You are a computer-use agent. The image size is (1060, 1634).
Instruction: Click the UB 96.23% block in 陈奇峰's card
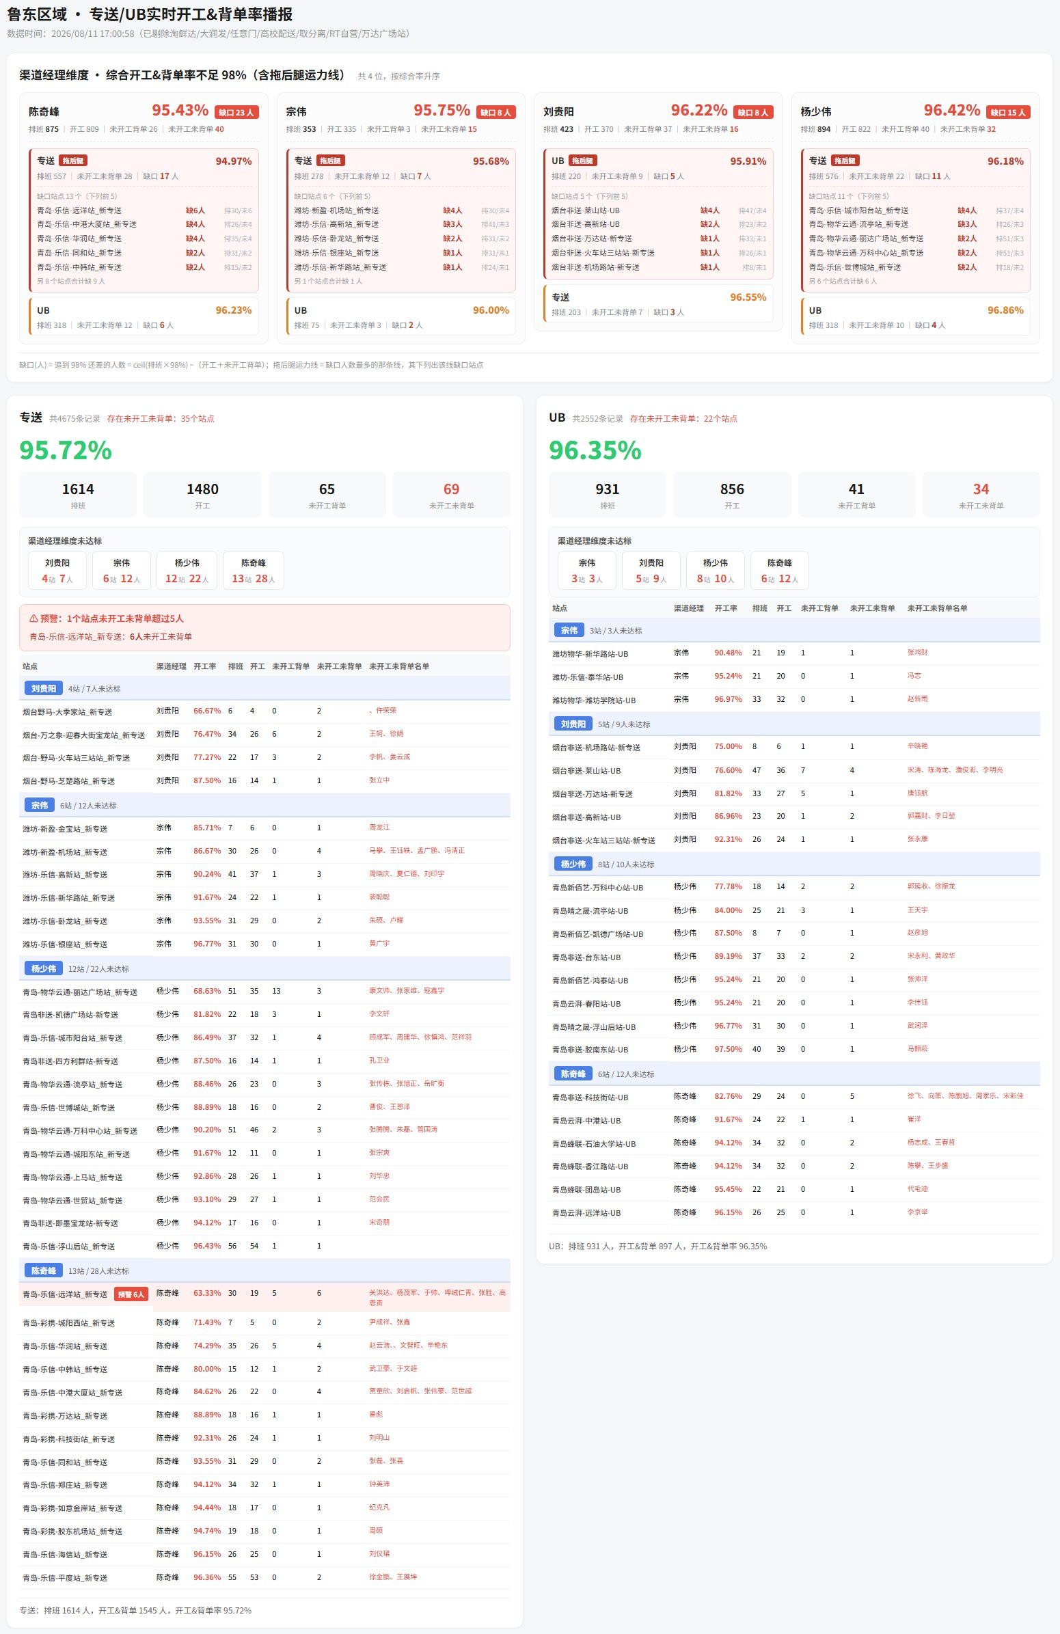[144, 316]
